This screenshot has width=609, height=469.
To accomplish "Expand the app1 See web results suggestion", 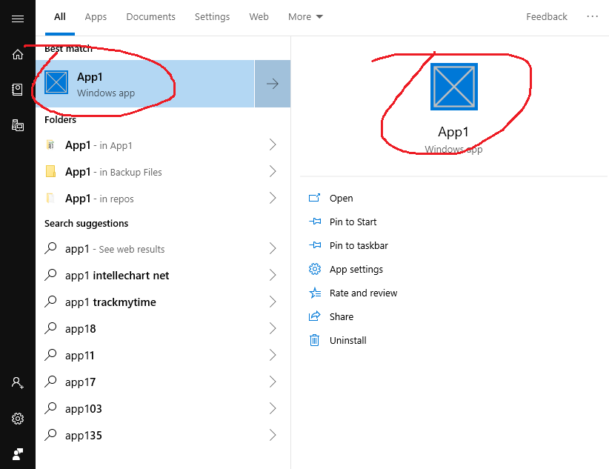I will point(272,248).
